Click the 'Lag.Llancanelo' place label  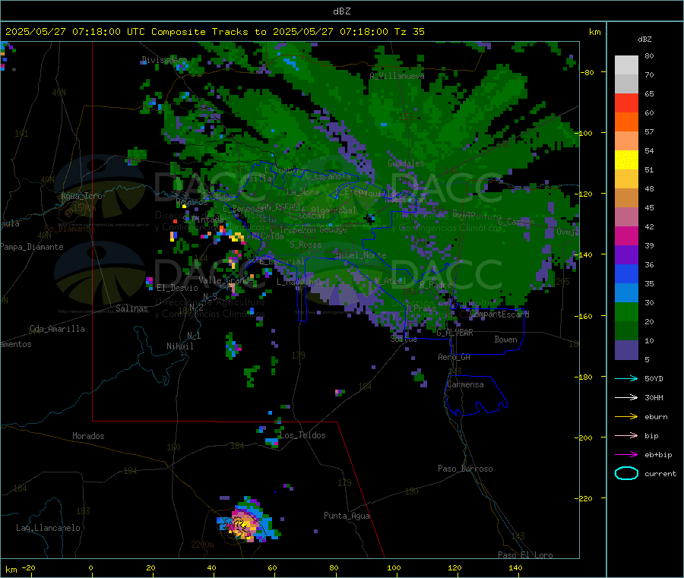click(49, 528)
